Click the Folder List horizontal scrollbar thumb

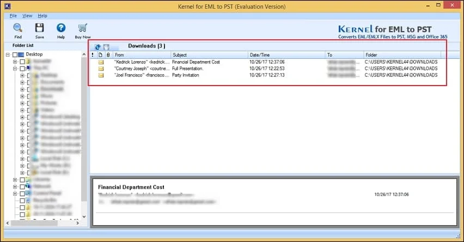pos(34,223)
